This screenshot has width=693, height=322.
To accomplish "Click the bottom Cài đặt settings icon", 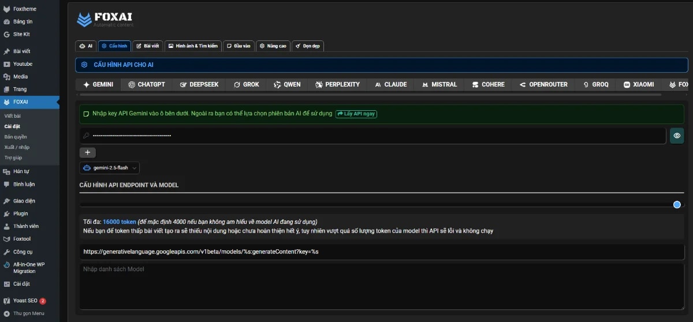I will (x=7, y=284).
